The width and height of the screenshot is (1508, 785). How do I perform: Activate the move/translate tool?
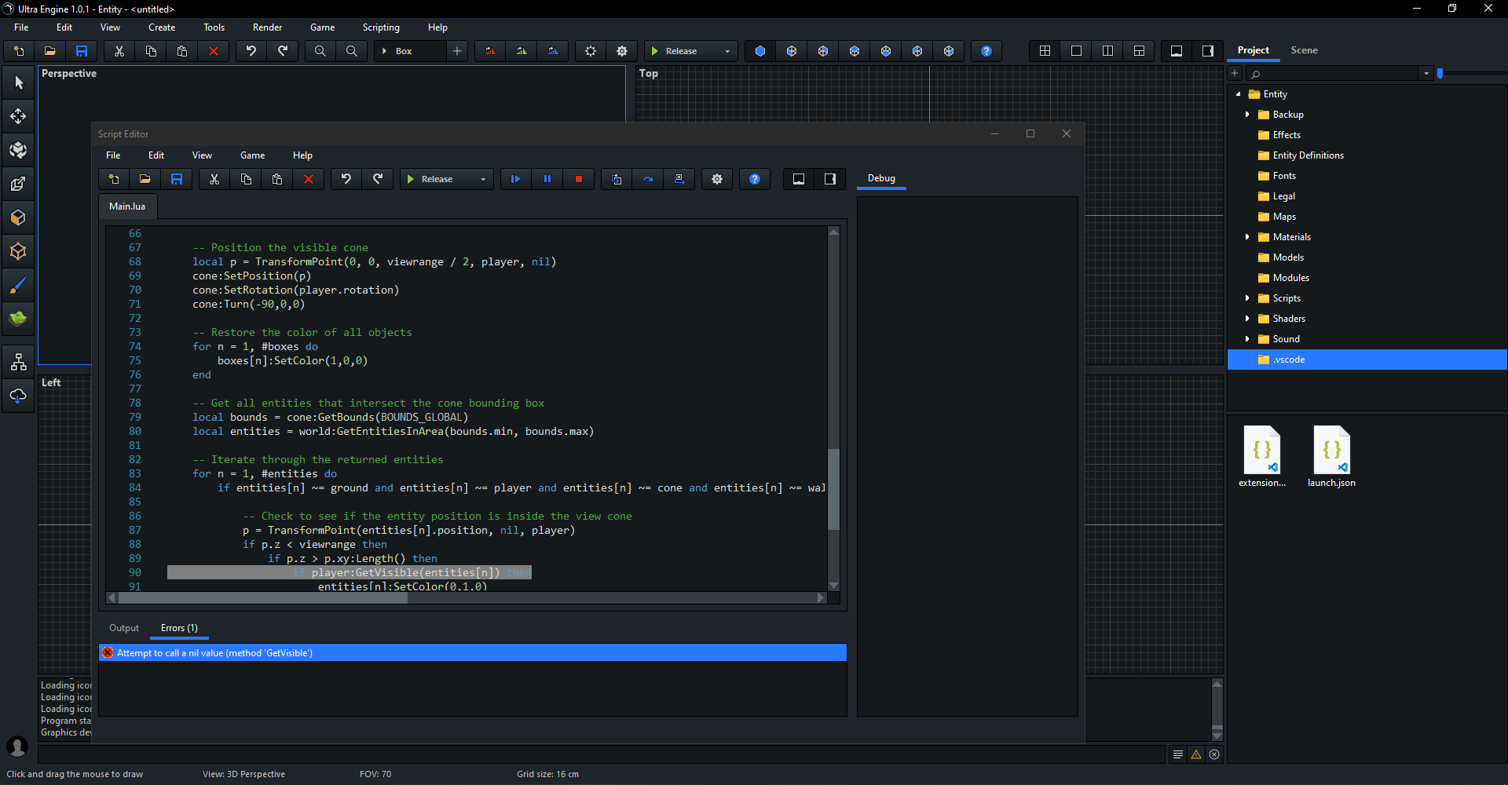click(x=18, y=116)
